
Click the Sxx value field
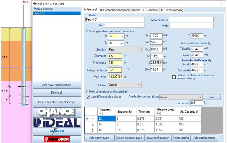[x=156, y=42]
